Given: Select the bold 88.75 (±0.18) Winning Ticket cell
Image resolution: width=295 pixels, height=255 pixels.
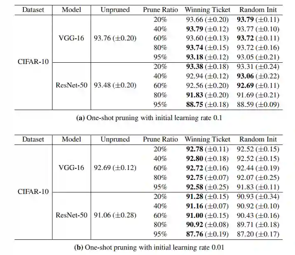Looking at the screenshot, I should (207, 105).
